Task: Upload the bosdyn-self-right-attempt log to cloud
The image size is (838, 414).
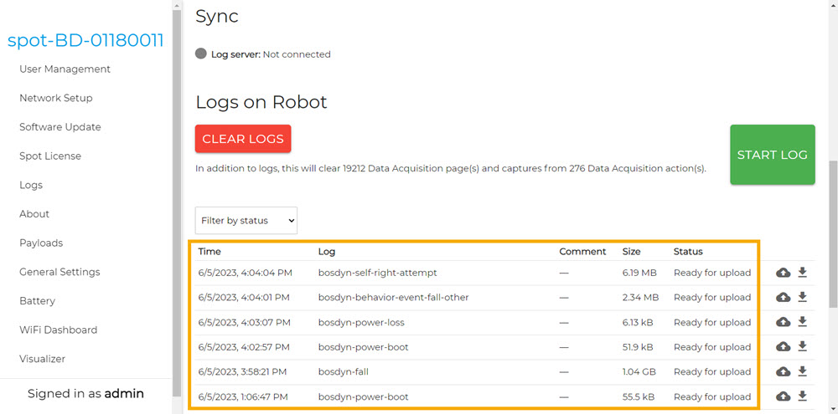Action: tap(783, 273)
